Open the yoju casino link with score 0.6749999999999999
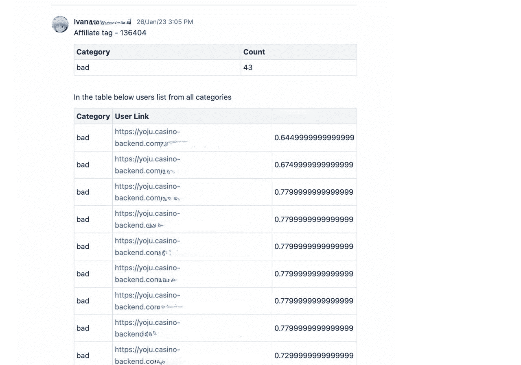521x365 pixels. [x=147, y=165]
